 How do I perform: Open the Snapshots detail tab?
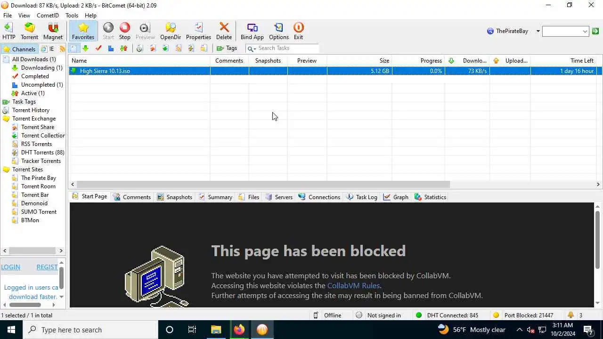(x=174, y=197)
